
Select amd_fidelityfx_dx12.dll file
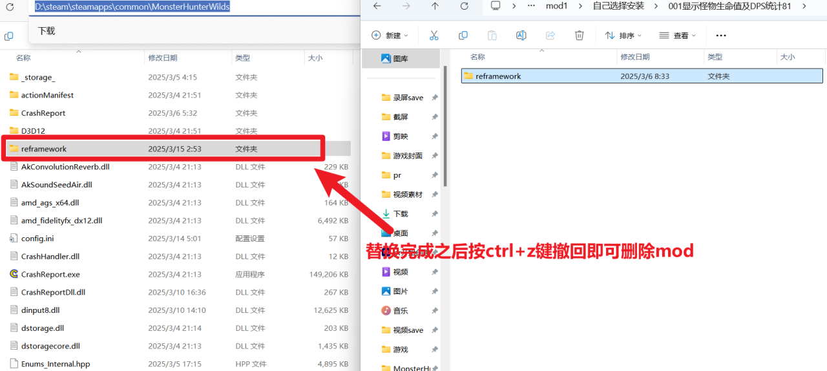61,220
